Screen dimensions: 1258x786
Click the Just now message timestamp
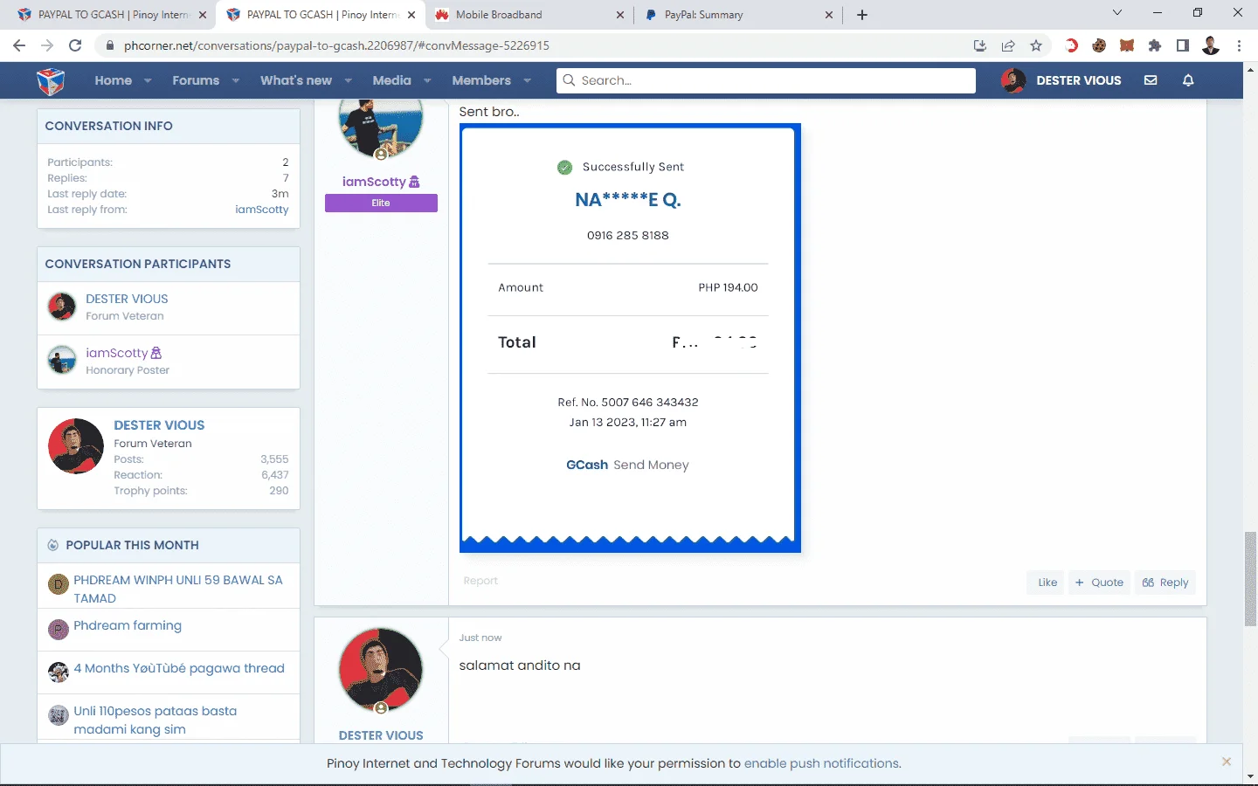pyautogui.click(x=480, y=638)
